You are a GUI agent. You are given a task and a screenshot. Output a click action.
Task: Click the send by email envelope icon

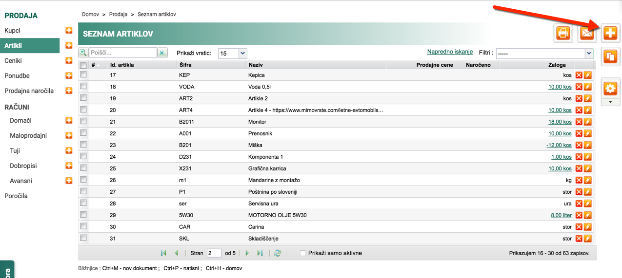587,34
